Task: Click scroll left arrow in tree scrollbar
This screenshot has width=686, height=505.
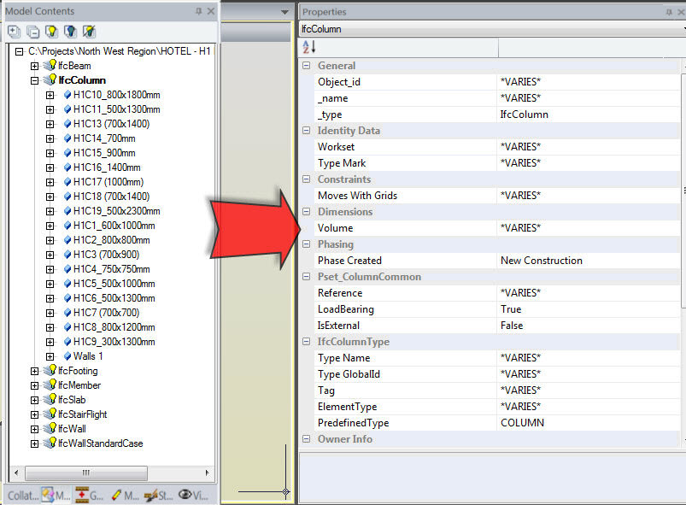Action: pos(16,473)
